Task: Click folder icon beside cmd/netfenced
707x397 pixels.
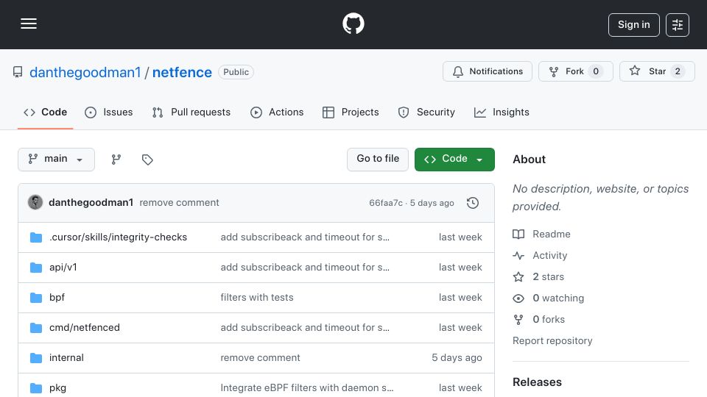Action: point(35,328)
